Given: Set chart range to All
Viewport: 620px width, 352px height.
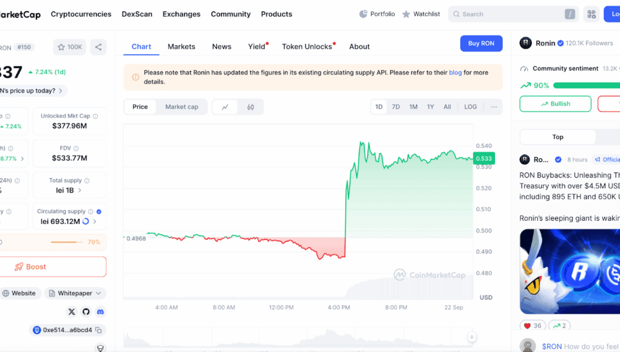Looking at the screenshot, I should click(x=447, y=107).
